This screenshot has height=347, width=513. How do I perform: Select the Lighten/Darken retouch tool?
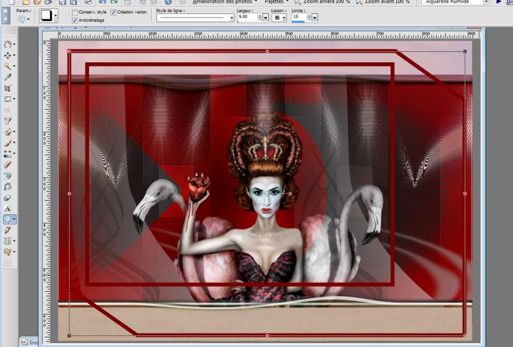[8, 153]
